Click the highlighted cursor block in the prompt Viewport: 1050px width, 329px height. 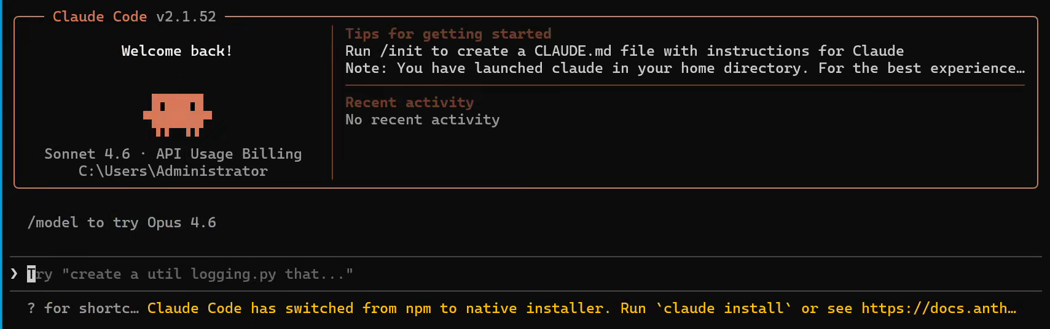click(31, 274)
